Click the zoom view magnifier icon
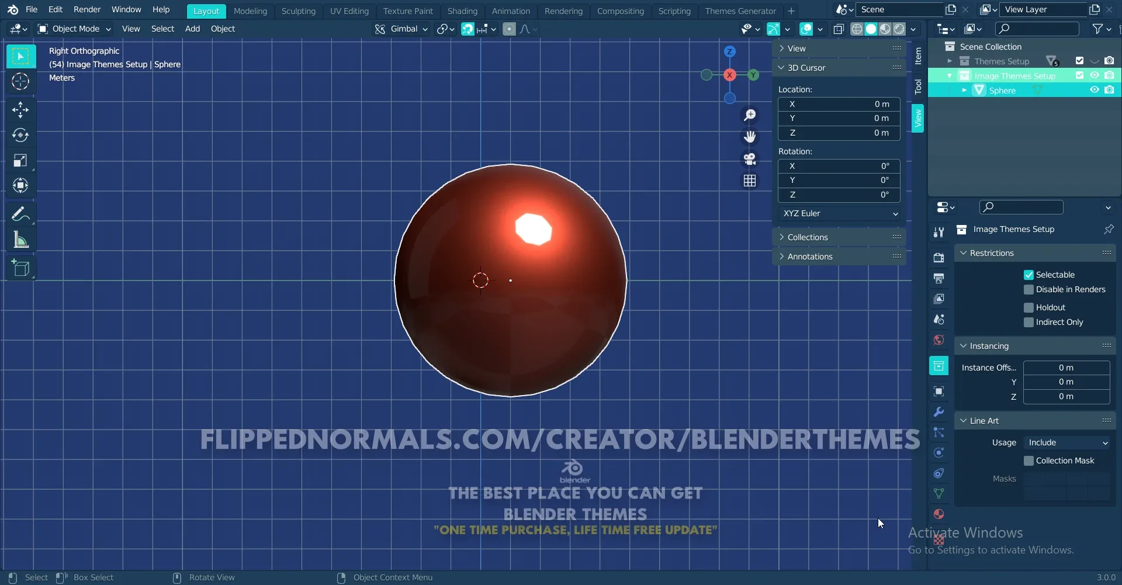 [750, 115]
